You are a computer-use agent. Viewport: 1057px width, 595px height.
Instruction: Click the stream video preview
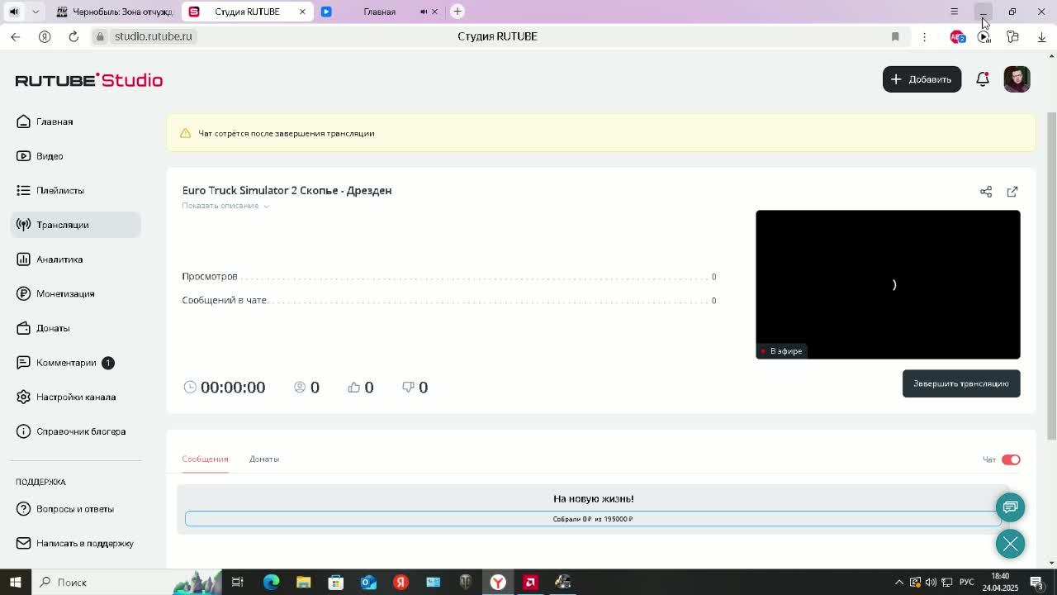tap(888, 284)
